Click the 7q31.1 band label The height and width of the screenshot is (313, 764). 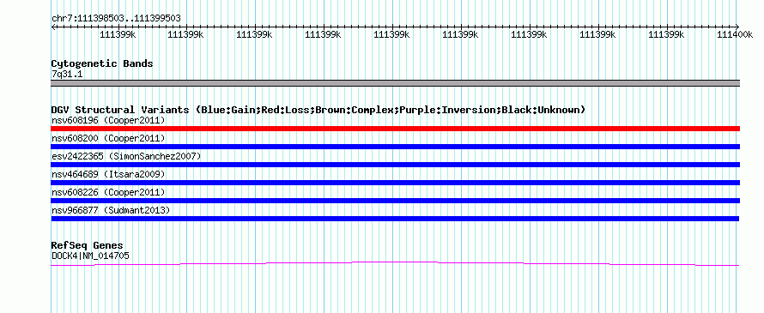click(67, 74)
